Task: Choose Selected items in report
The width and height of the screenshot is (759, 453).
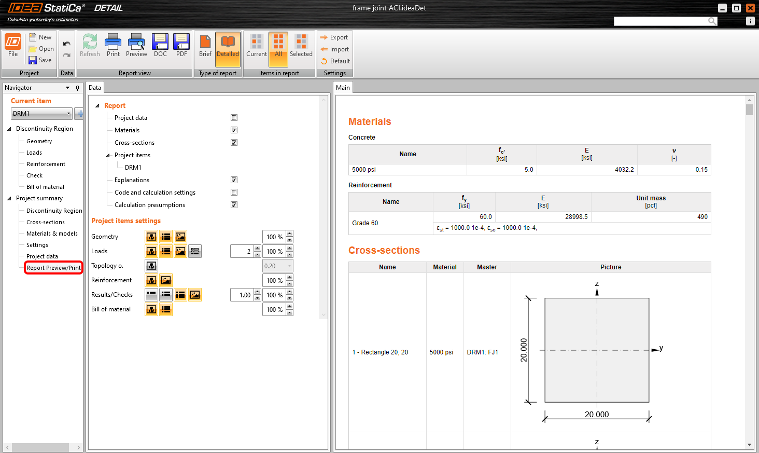Action: (x=301, y=45)
